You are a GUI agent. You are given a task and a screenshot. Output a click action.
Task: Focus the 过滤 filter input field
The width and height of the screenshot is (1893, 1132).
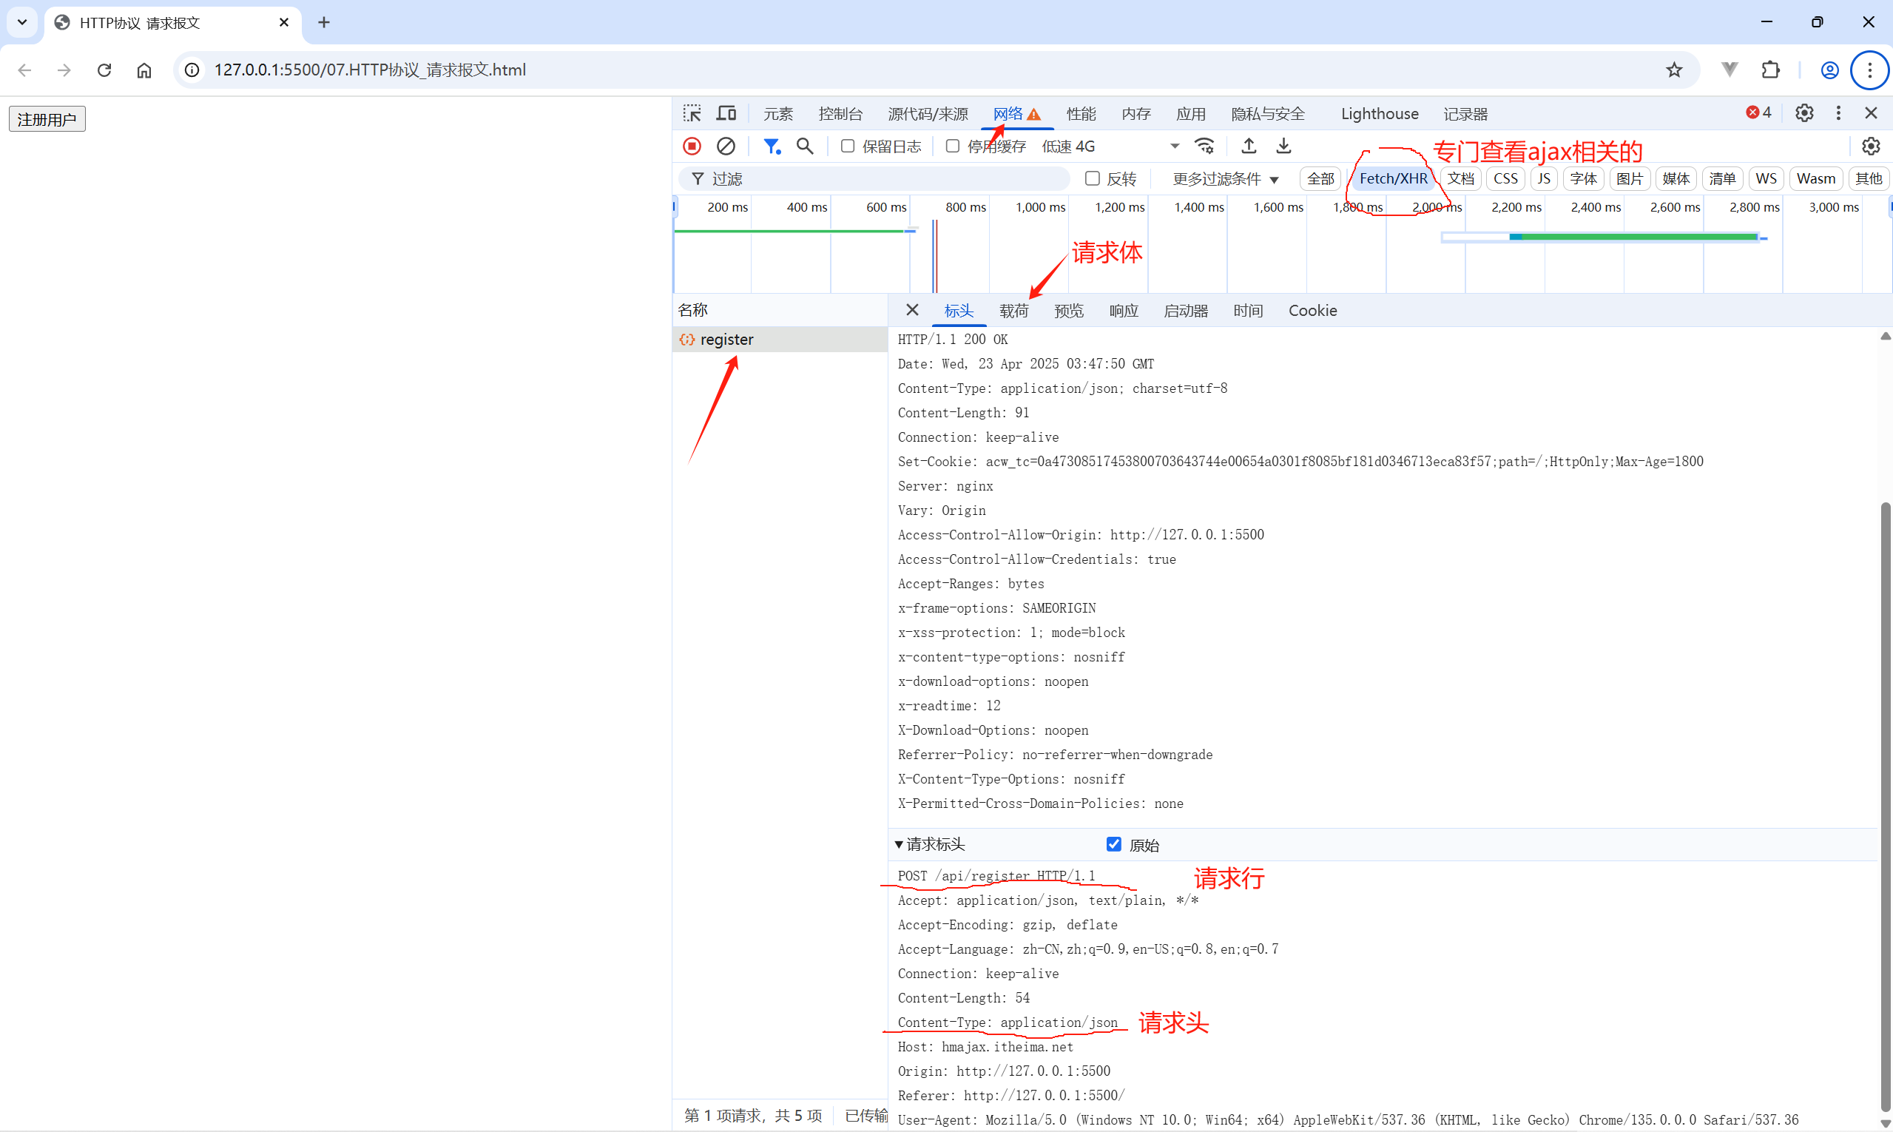874,178
